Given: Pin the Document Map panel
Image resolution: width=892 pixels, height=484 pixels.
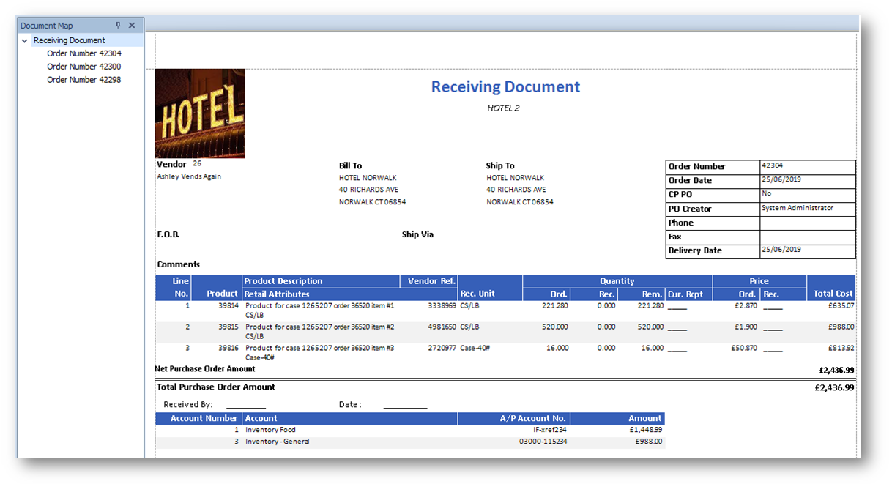Looking at the screenshot, I should tap(119, 25).
